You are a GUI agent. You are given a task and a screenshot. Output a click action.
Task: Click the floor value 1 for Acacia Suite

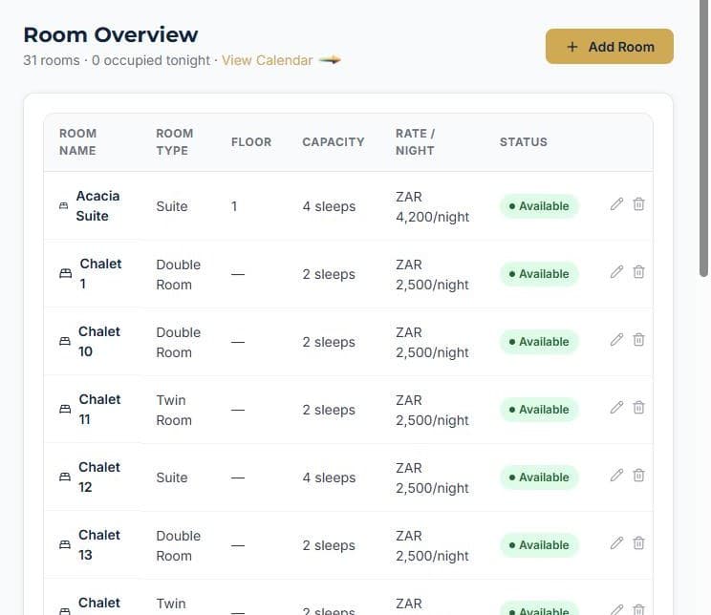tap(234, 206)
